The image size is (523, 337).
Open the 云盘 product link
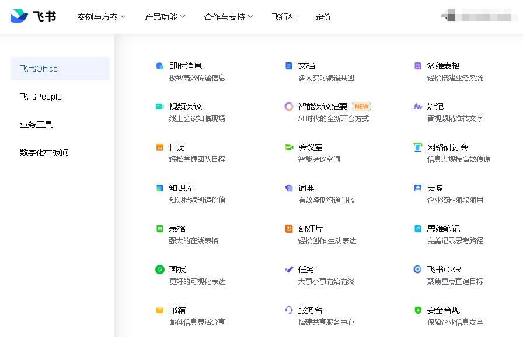click(435, 188)
